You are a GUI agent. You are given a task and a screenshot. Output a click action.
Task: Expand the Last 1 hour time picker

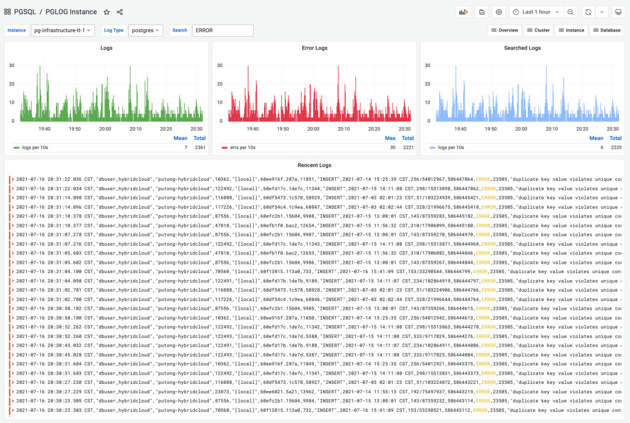[536, 12]
